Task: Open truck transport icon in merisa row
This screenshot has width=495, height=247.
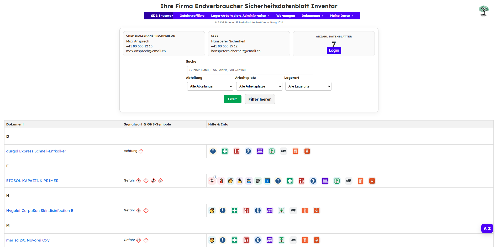Action: click(x=293, y=240)
